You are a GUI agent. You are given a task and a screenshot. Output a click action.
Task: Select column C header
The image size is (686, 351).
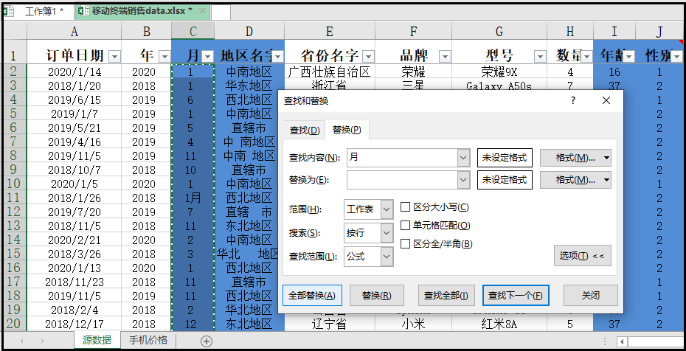(x=193, y=31)
